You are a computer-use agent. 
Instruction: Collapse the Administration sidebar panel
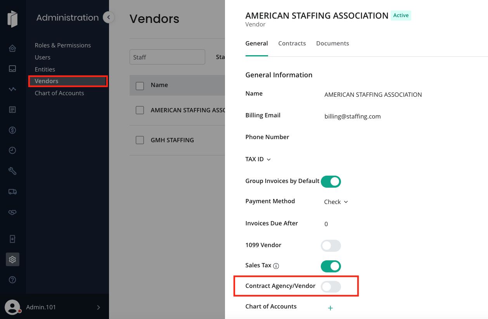coord(109,17)
